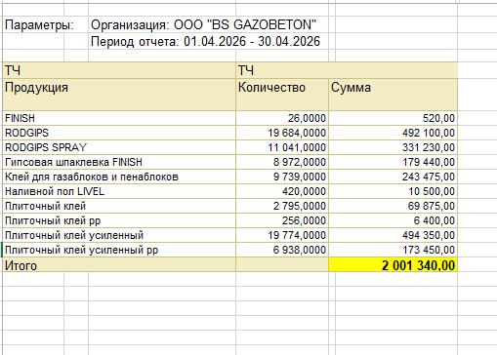The height and width of the screenshot is (355, 497).
Task: Click the 'Гипсовая шпаклевка FINISH' cell
Action: tap(119, 162)
